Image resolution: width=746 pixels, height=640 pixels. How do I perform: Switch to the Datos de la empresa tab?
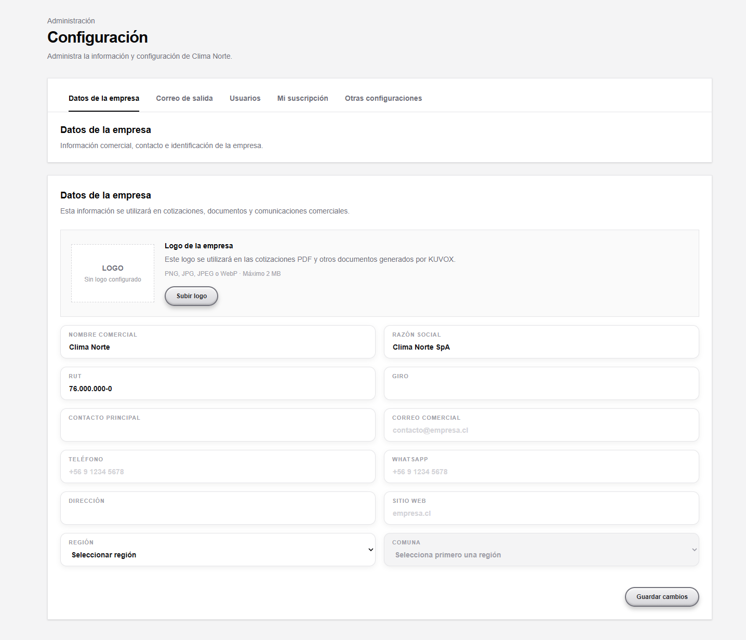tap(104, 98)
